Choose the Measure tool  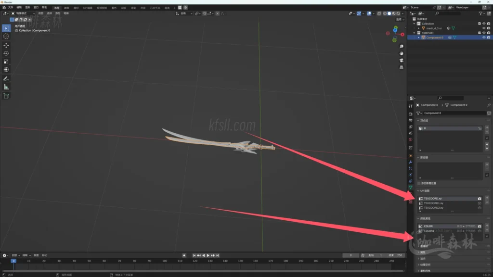coord(6,87)
